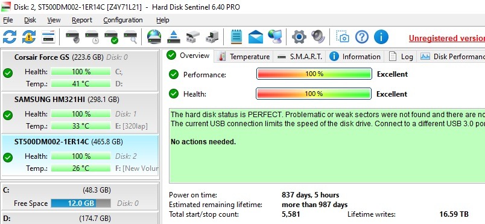
Task: Open the Configuration menu
Action: [x=123, y=20]
